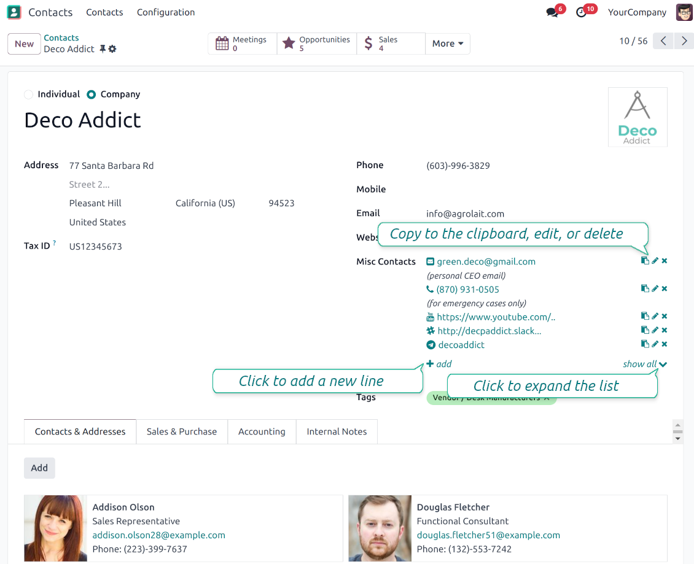
Task: Click the calendar icon of Meetings
Action: click(222, 44)
